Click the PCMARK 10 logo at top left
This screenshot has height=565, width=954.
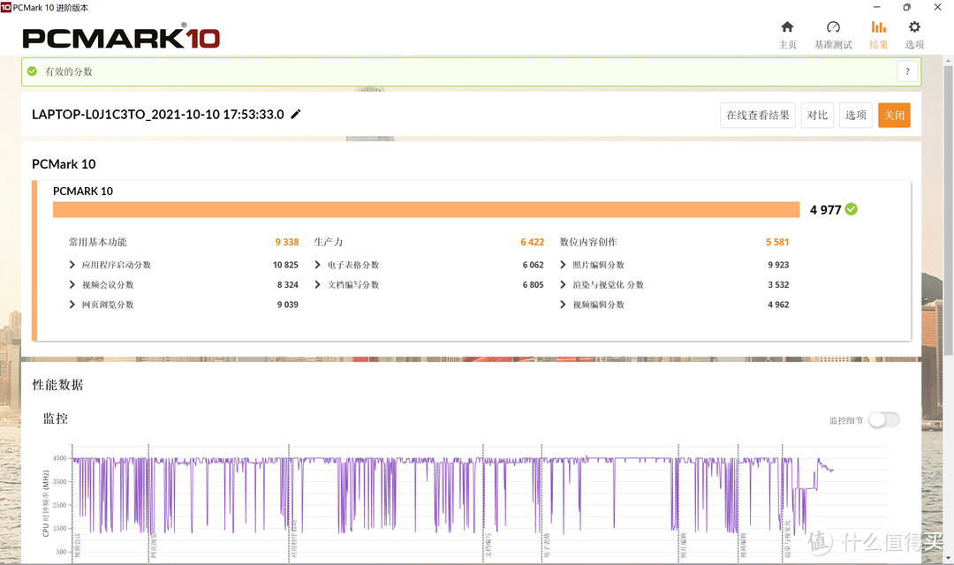coord(121,37)
